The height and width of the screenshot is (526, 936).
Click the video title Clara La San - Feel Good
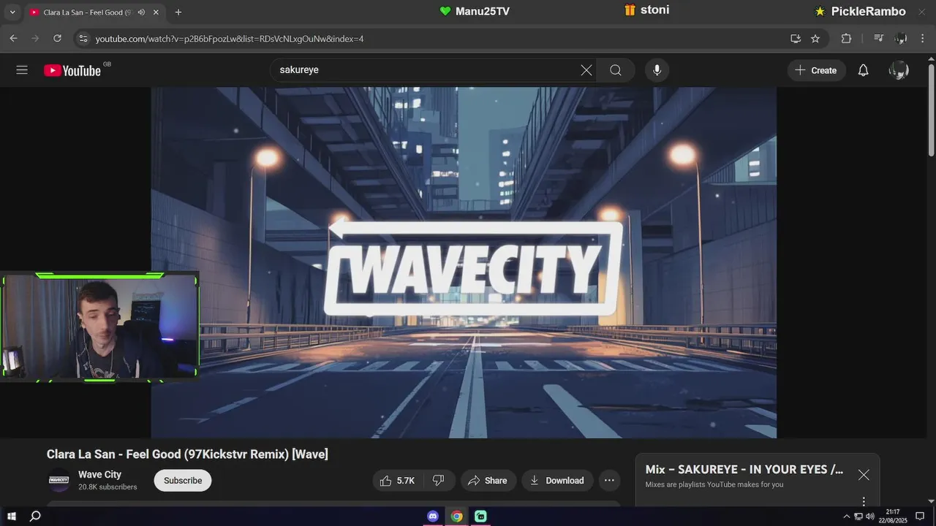pyautogui.click(x=187, y=454)
